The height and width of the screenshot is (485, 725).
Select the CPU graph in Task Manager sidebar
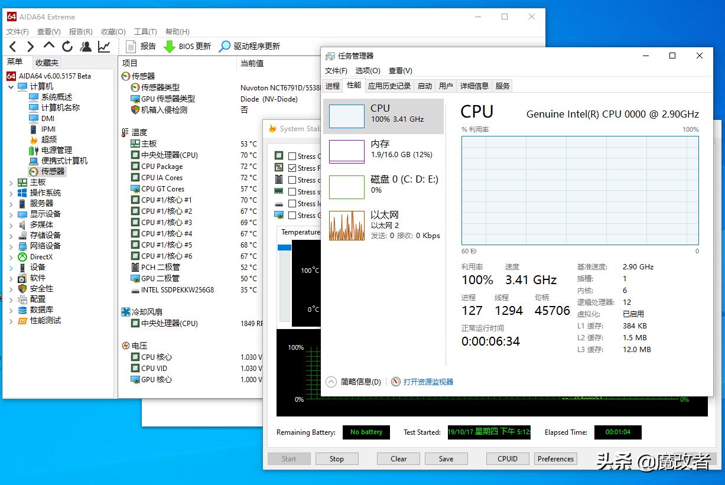(x=346, y=116)
